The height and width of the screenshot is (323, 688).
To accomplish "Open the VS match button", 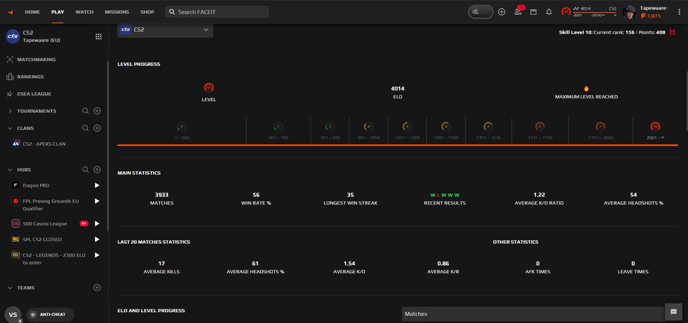I will [13, 314].
